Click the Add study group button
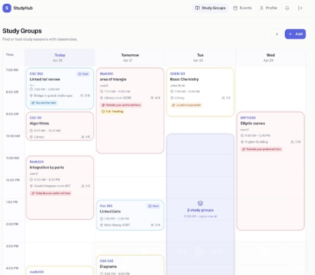Viewport: 315px width, 275px height. [295, 34]
